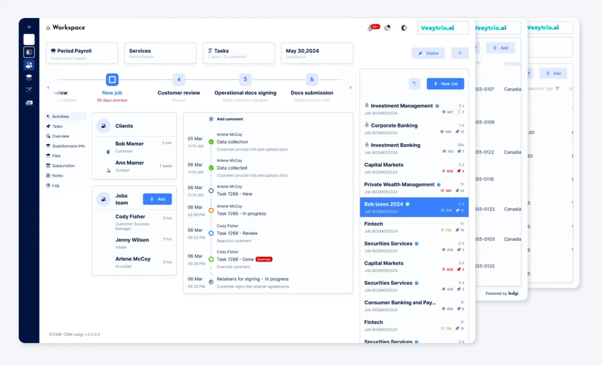Click the plus icon beside Add comment
This screenshot has height=365, width=602.
click(x=211, y=119)
